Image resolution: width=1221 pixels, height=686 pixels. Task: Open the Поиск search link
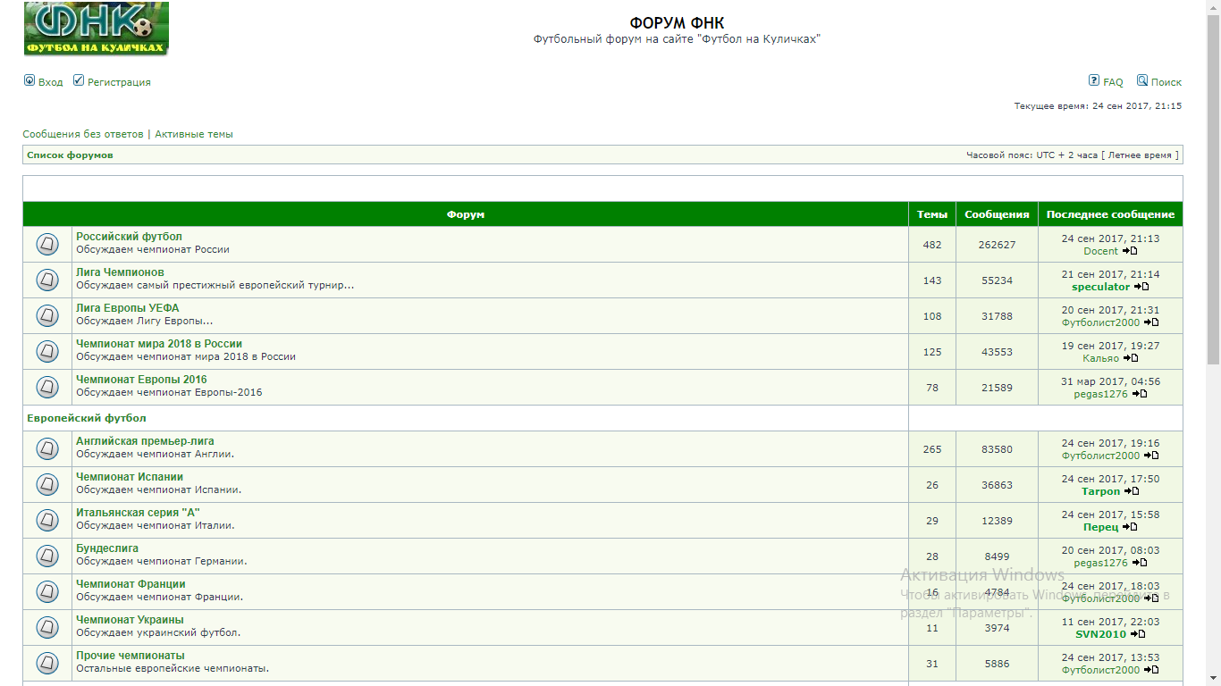click(1166, 82)
